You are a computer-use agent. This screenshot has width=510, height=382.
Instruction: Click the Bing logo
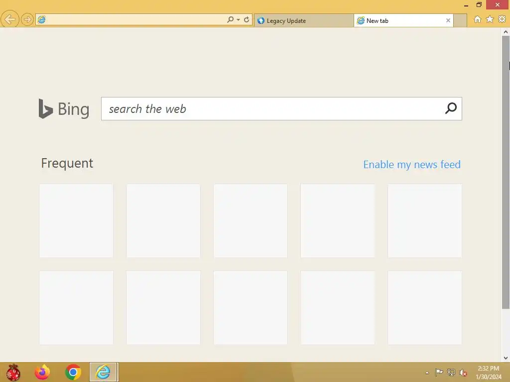click(x=64, y=109)
